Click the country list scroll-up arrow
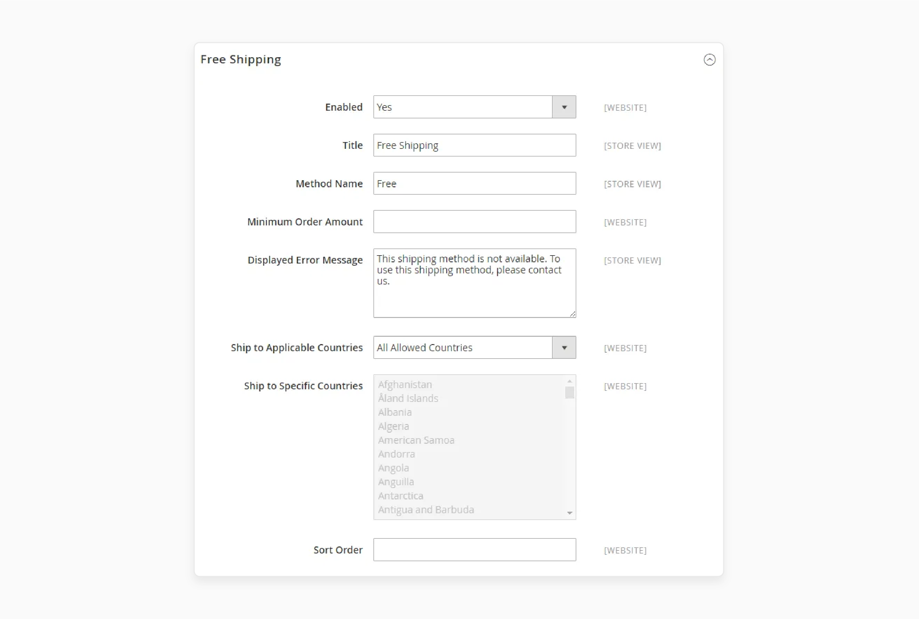 pos(570,381)
